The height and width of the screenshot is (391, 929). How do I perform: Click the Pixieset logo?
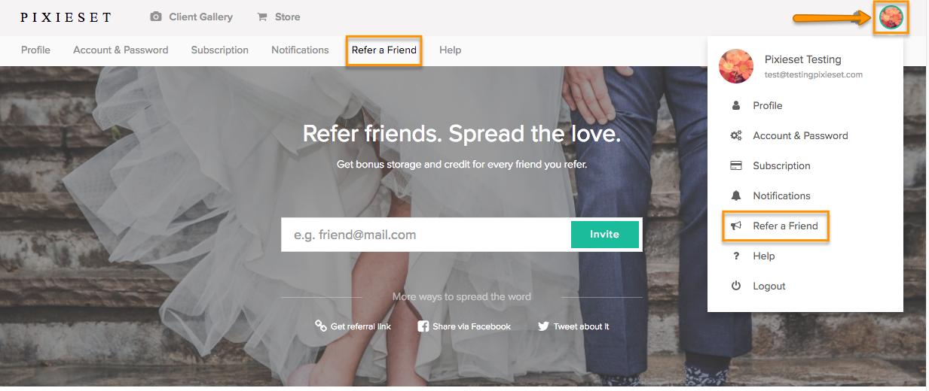[66, 17]
